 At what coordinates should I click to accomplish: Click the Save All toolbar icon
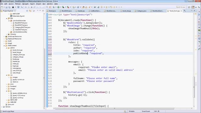click(x=9, y=7)
